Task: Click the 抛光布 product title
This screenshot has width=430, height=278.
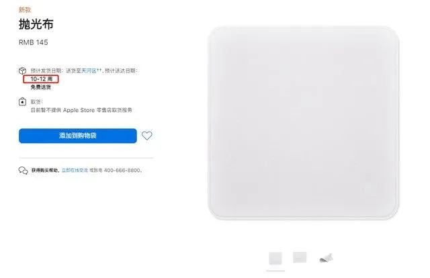Action: click(x=36, y=24)
